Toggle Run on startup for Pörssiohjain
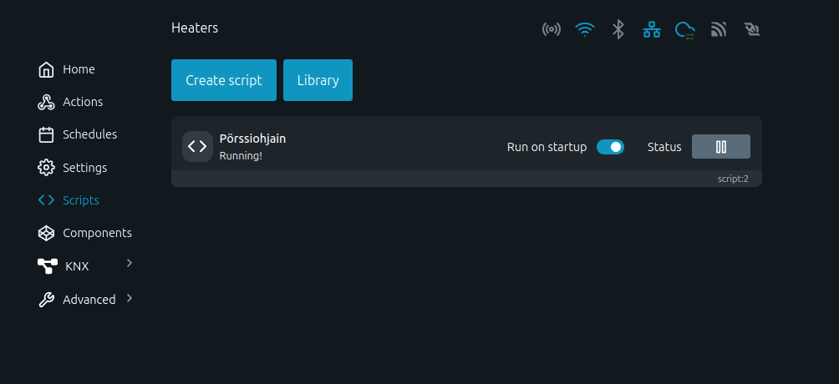 (611, 147)
